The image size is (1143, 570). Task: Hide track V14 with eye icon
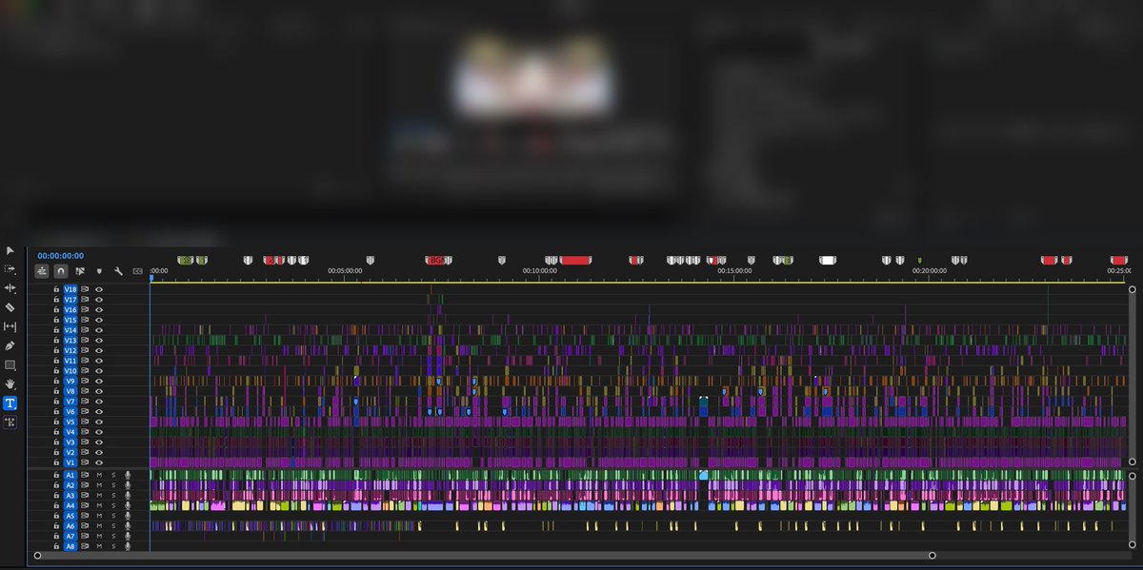[99, 330]
